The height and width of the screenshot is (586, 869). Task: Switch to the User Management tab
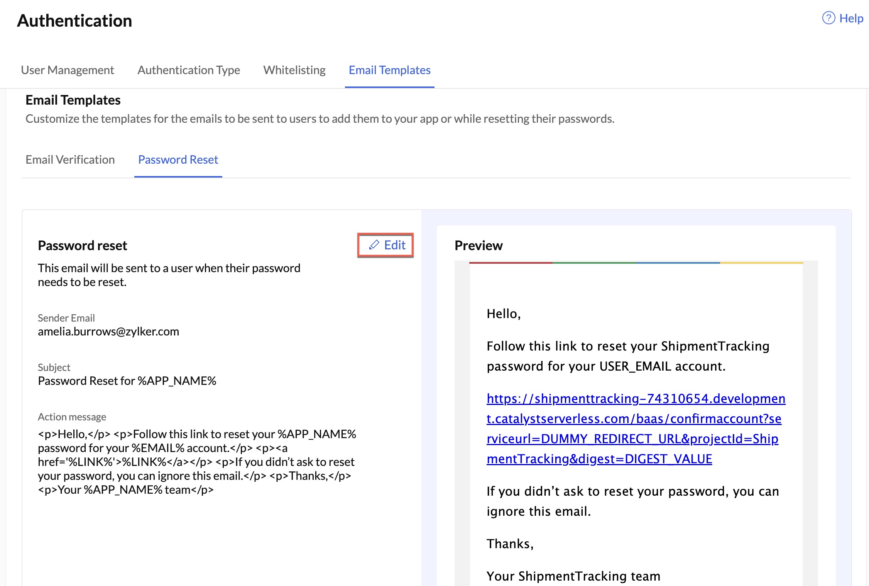tap(67, 70)
